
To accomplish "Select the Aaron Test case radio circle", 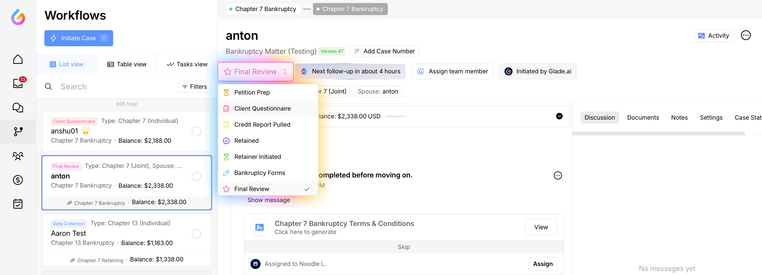I will click(196, 234).
